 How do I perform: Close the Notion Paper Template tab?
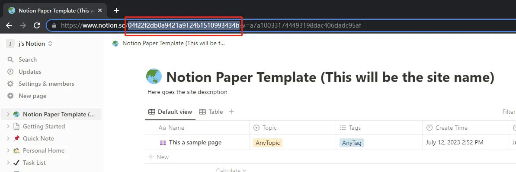[100, 10]
